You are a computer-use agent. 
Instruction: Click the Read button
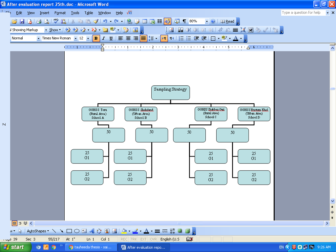pos(227,21)
